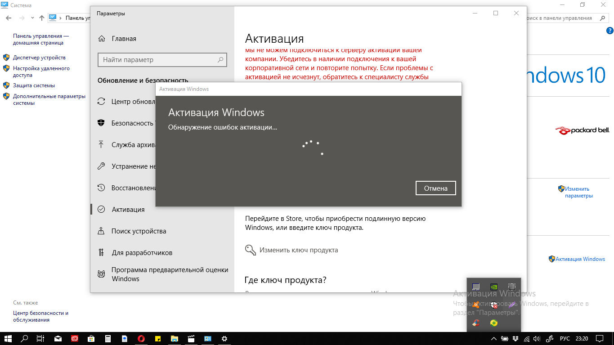Open the Movies clapperboard taskbar icon
This screenshot has width=614, height=345.
click(x=191, y=338)
